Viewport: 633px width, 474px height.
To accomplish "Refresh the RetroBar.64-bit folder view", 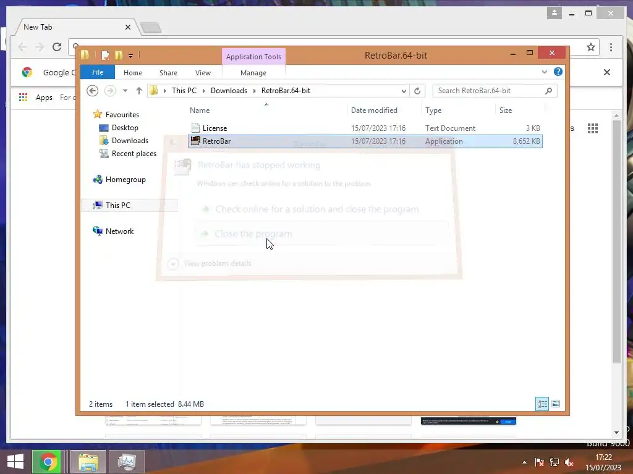I will pos(417,91).
